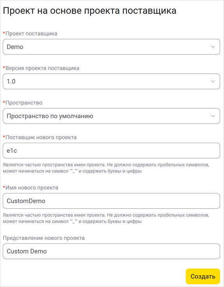Click the hint text below the e1c field
Screen dimensions: 224x287
coord(106,168)
